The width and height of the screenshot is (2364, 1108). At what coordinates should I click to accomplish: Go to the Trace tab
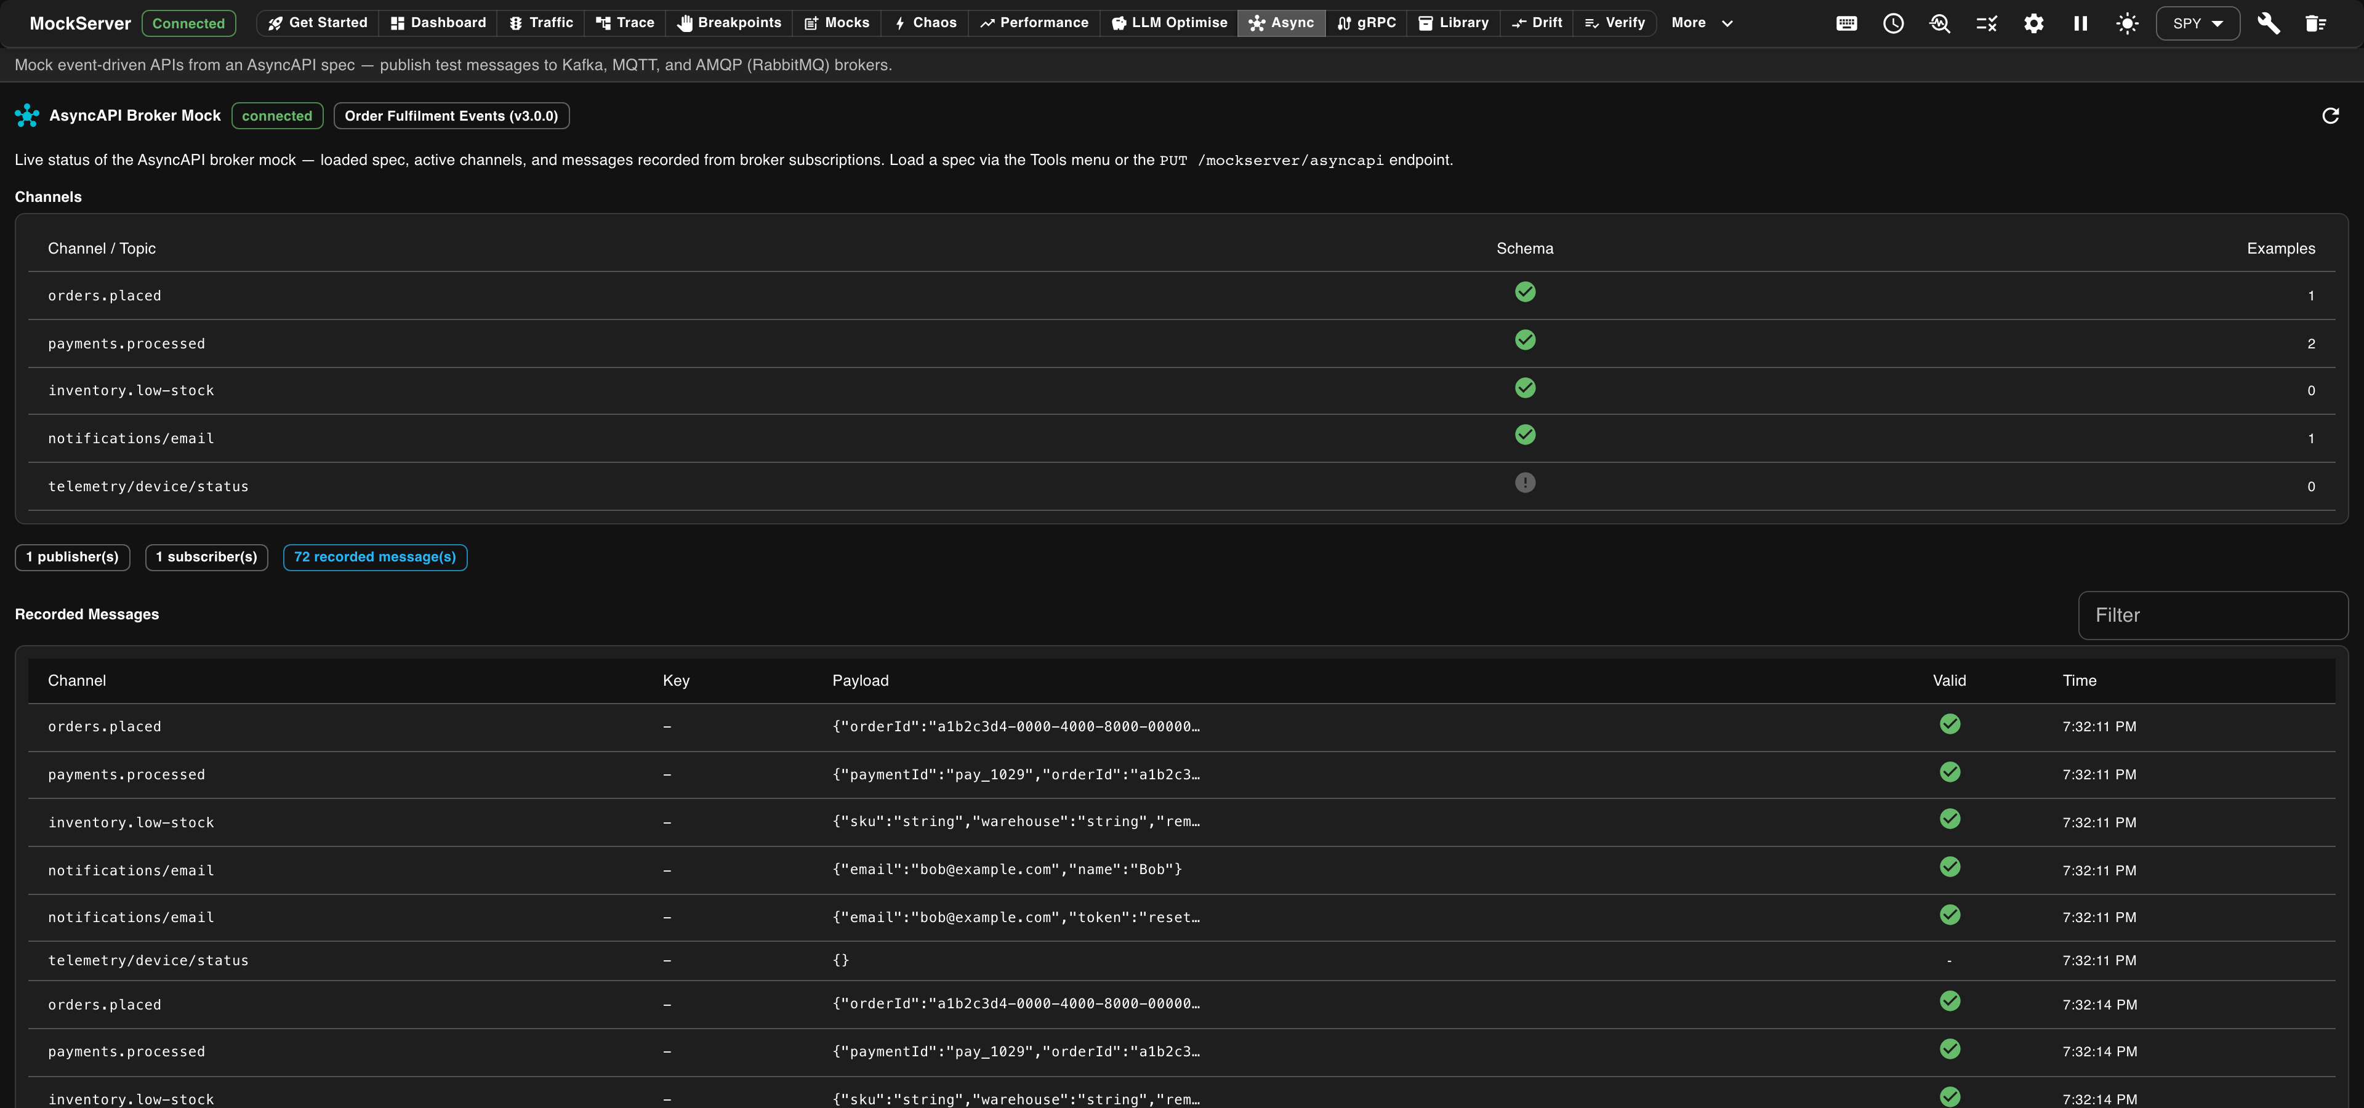[x=624, y=23]
